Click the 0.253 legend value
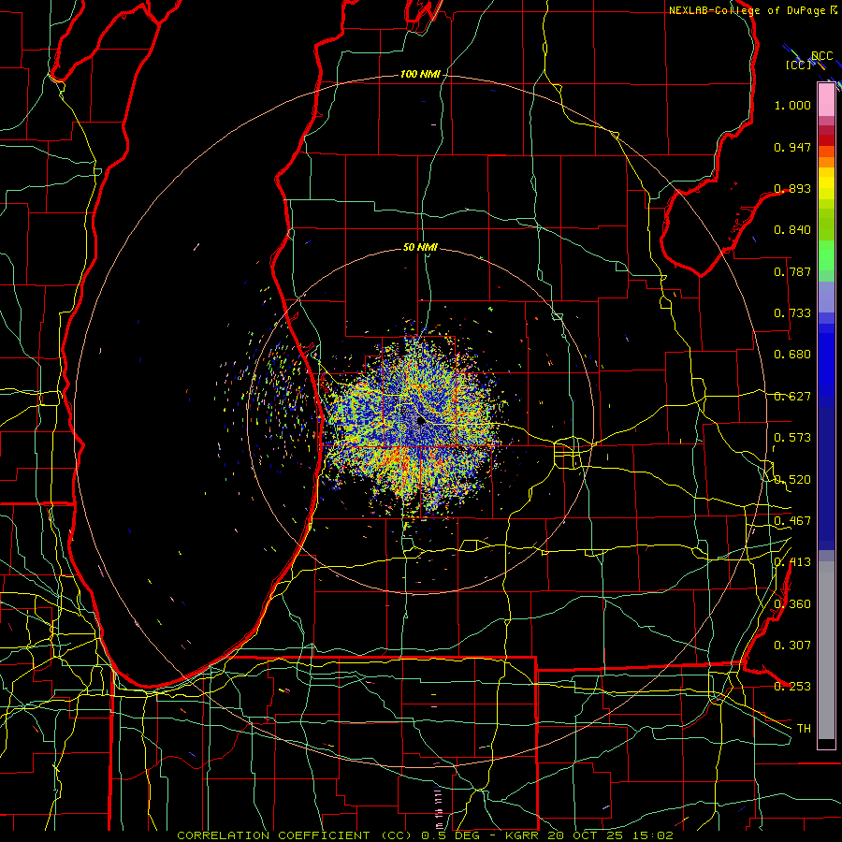Image resolution: width=842 pixels, height=842 pixels. (x=792, y=687)
